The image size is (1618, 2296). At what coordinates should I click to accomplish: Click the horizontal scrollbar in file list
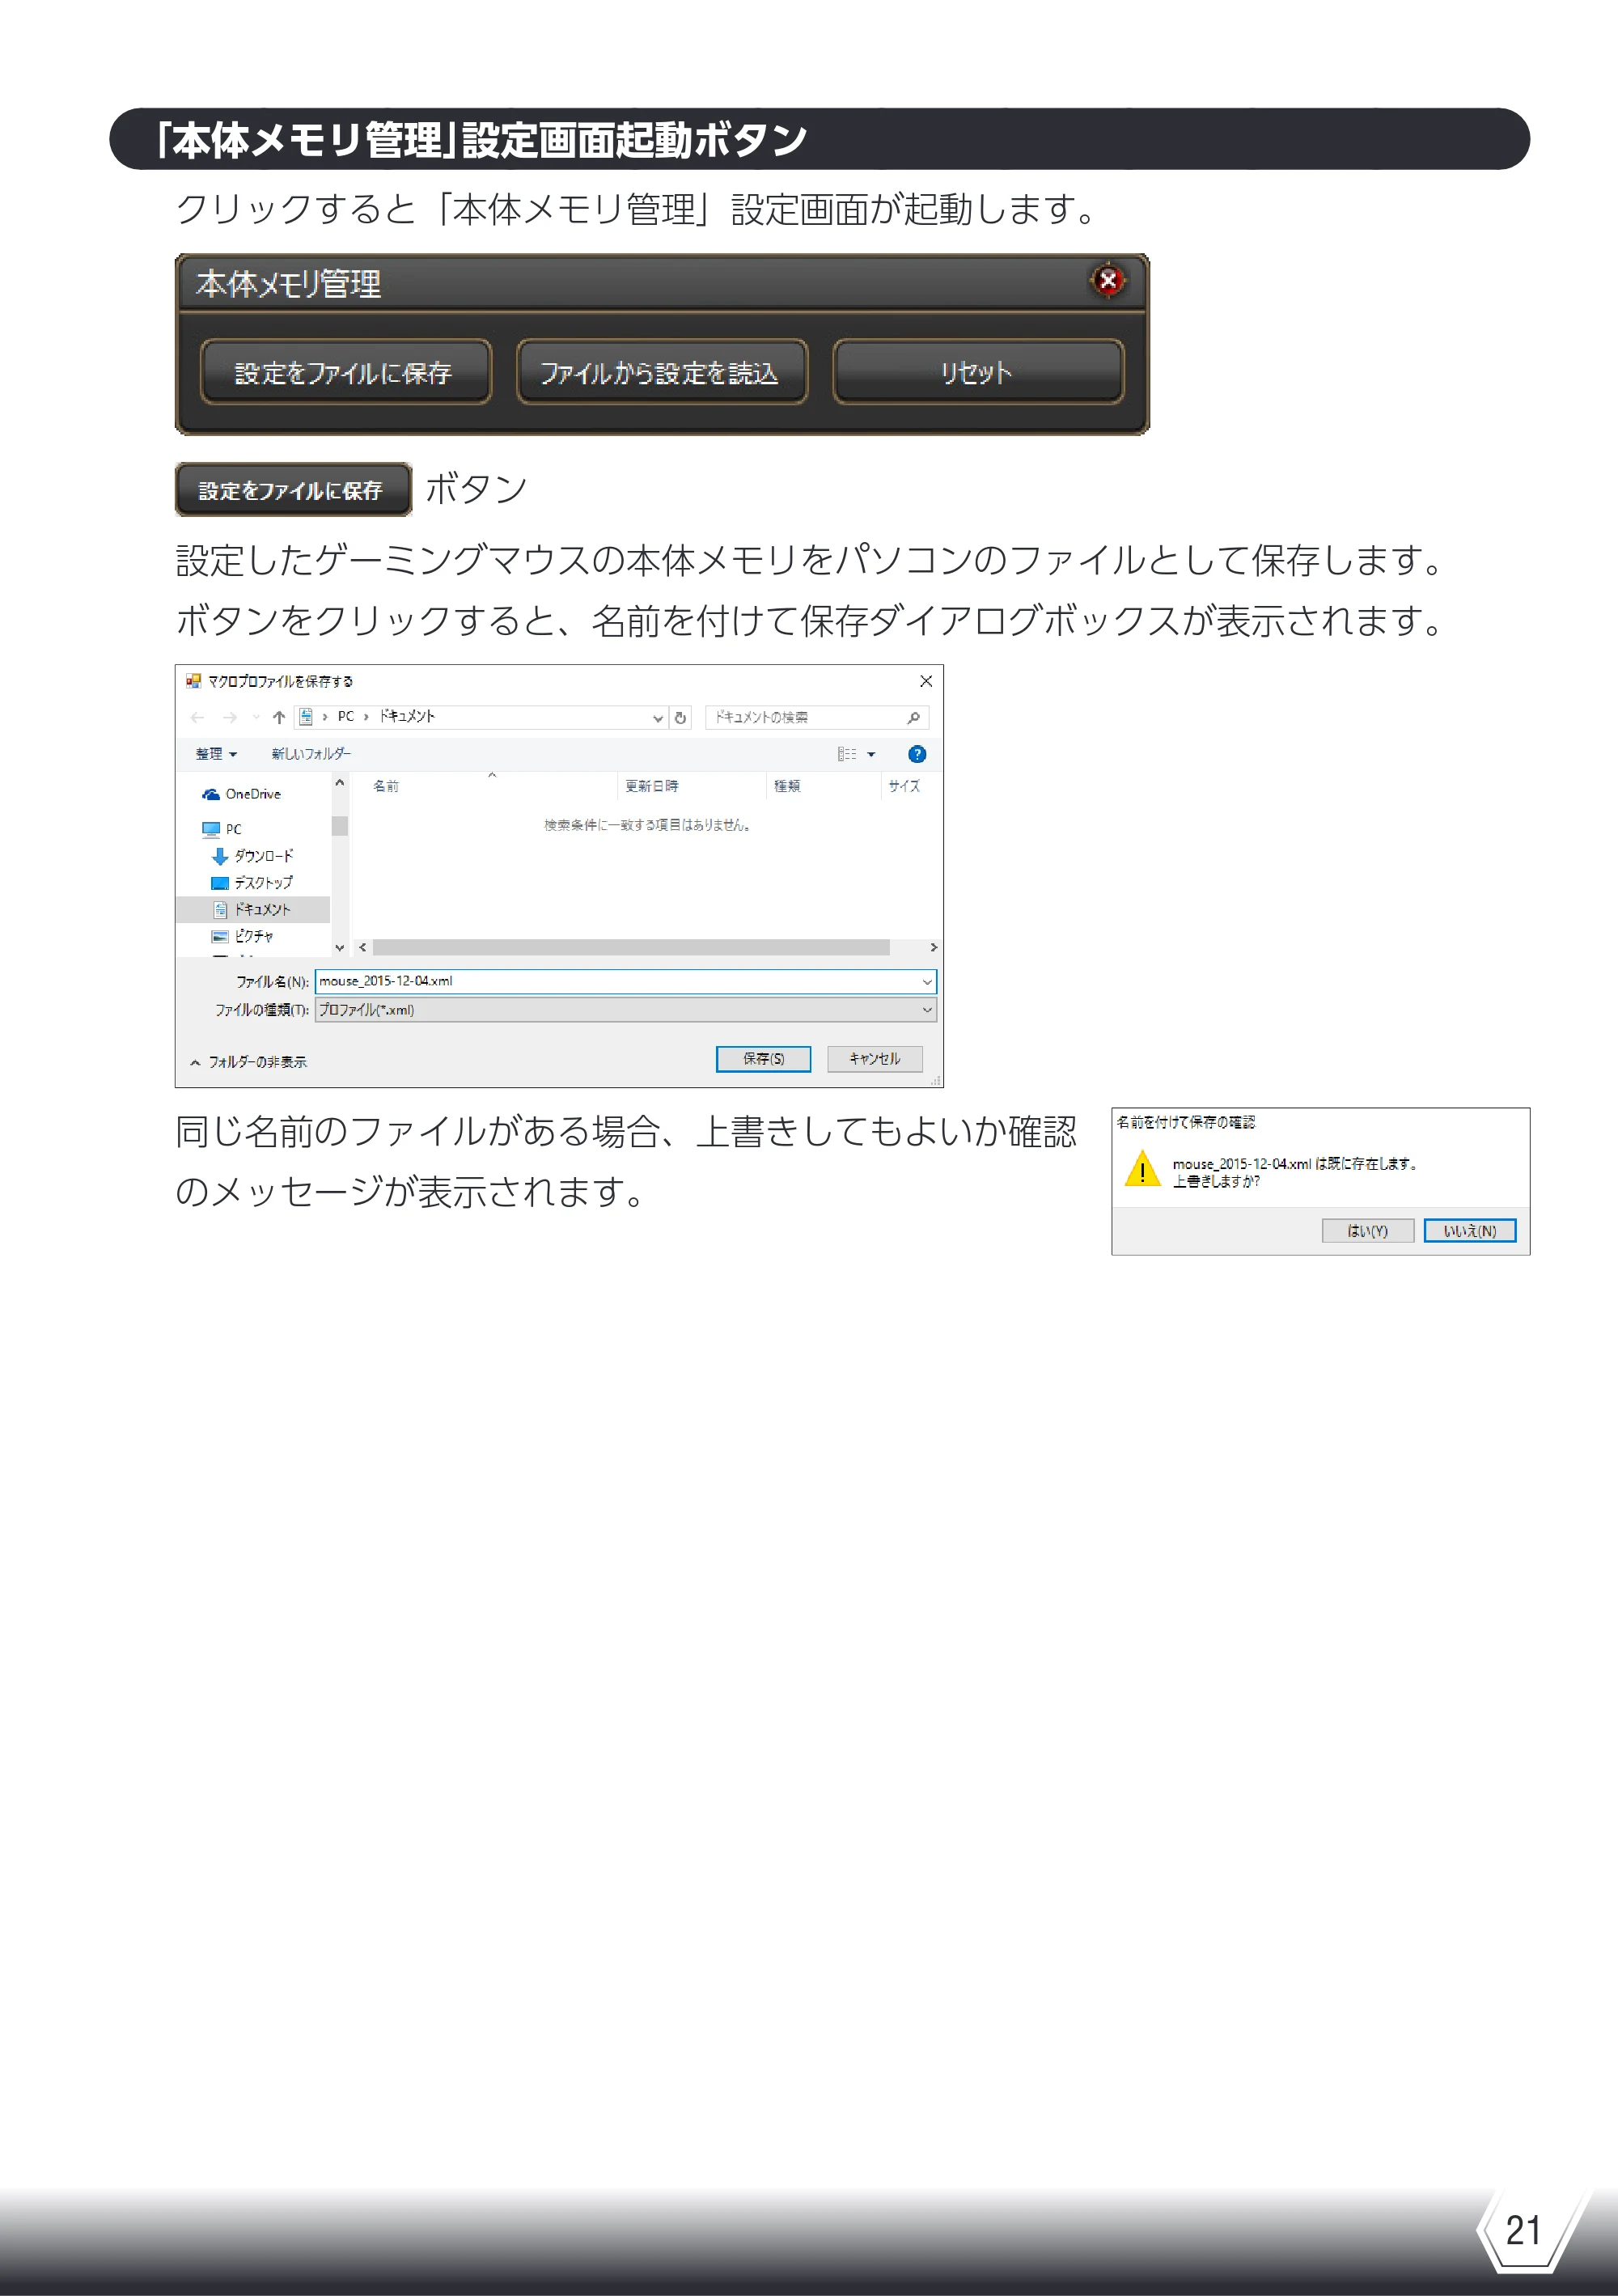point(631,947)
